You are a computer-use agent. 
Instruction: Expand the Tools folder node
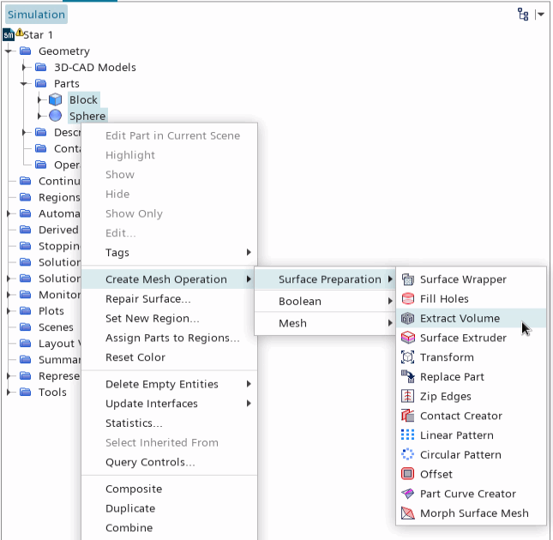pos(9,393)
